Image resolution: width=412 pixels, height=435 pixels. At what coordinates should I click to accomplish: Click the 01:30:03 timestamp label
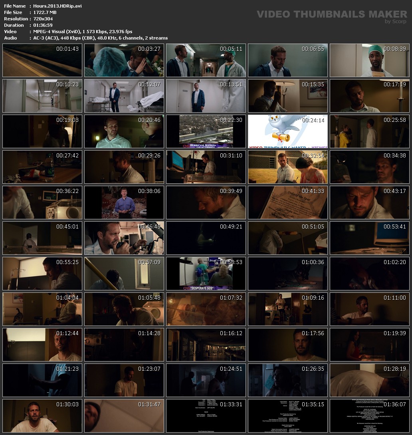[67, 404]
